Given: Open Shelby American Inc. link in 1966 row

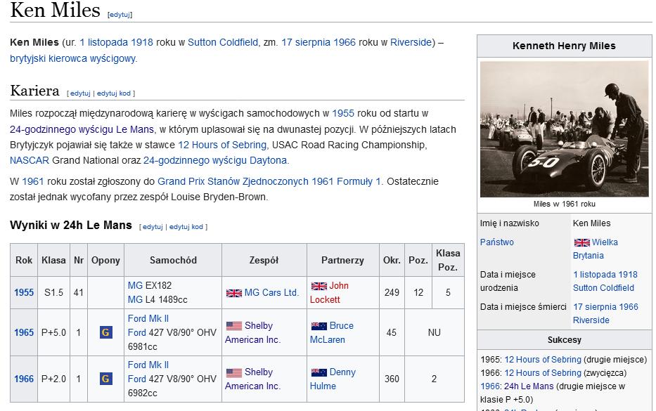Looking at the screenshot, I should pos(252,379).
